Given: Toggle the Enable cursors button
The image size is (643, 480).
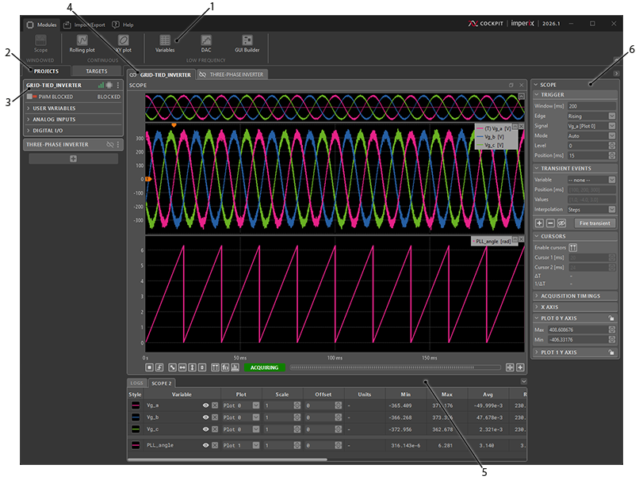Looking at the screenshot, I should pos(572,248).
